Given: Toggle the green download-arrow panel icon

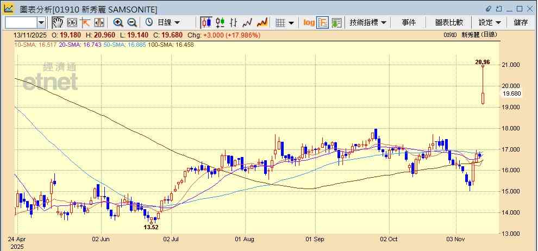Looking at the screenshot, I should tap(336, 22).
